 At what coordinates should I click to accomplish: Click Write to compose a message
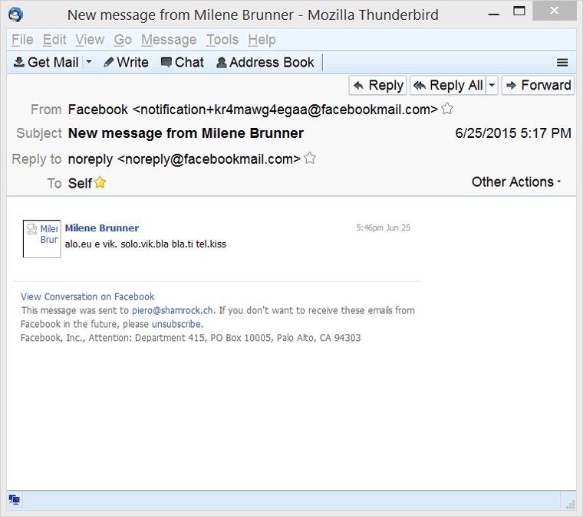coord(126,63)
